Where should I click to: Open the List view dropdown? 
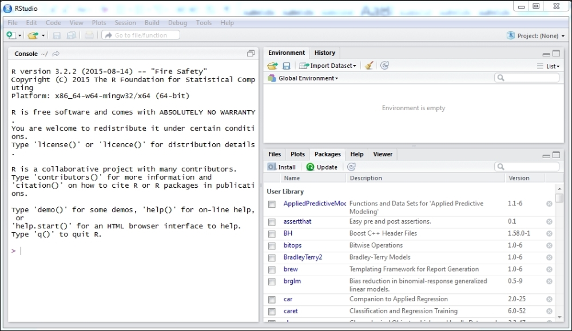point(549,66)
